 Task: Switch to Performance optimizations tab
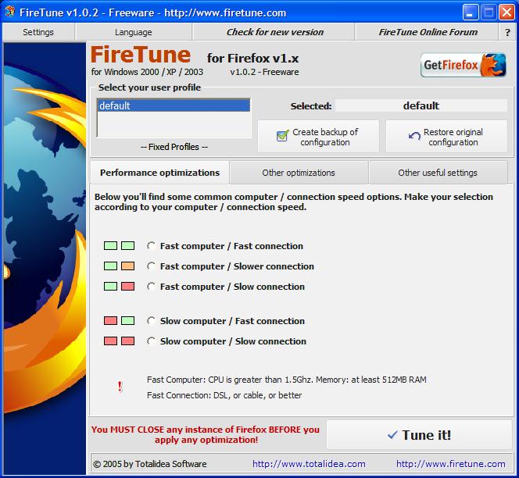159,173
